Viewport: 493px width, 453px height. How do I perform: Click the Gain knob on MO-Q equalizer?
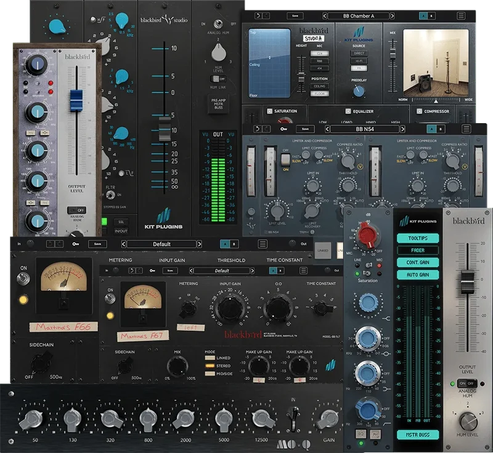click(x=327, y=420)
